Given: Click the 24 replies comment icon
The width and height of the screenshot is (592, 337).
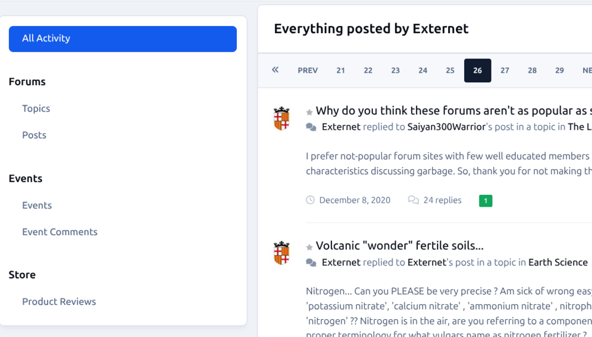Looking at the screenshot, I should pos(413,200).
